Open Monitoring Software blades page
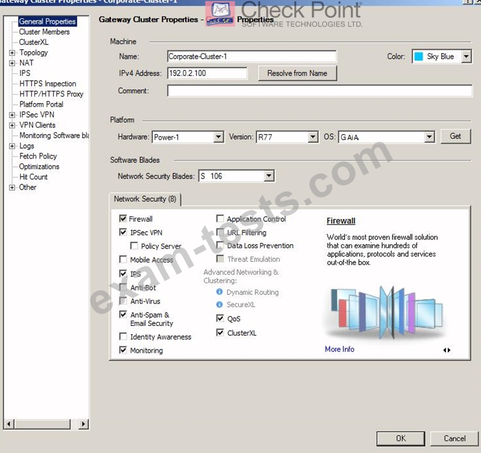 pyautogui.click(x=54, y=135)
